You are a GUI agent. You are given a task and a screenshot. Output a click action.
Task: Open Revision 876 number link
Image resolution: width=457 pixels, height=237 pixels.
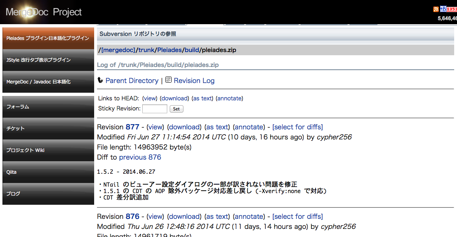click(x=132, y=216)
